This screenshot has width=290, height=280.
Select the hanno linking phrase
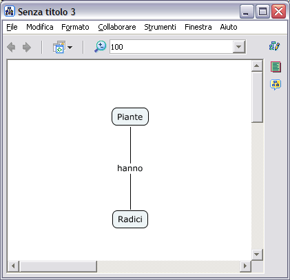(x=130, y=168)
